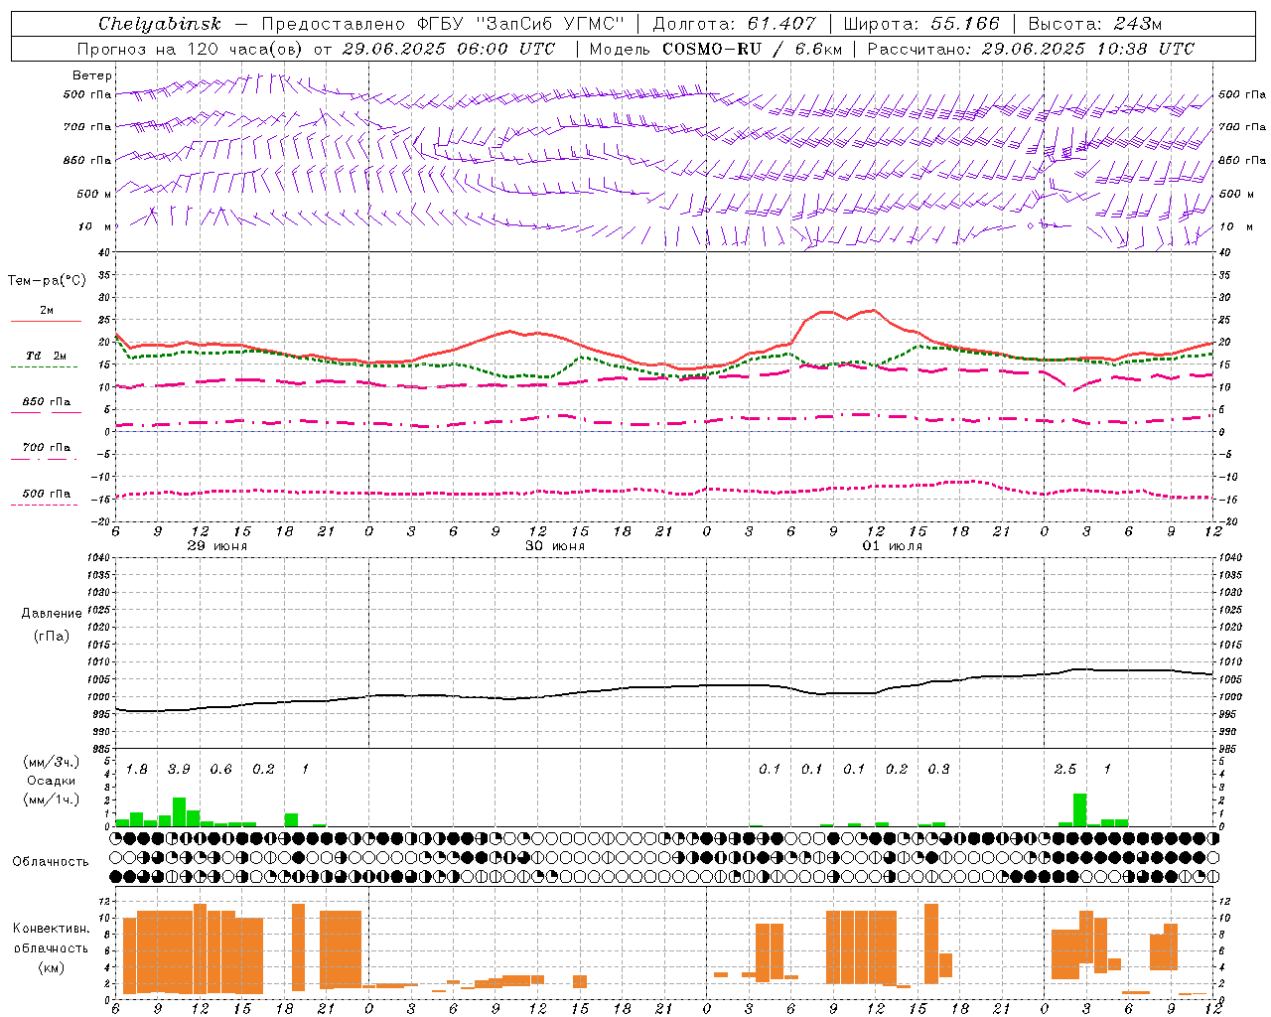This screenshot has width=1271, height=1017.
Task: Click the '1.8' precipitation amount
Action: click(137, 770)
